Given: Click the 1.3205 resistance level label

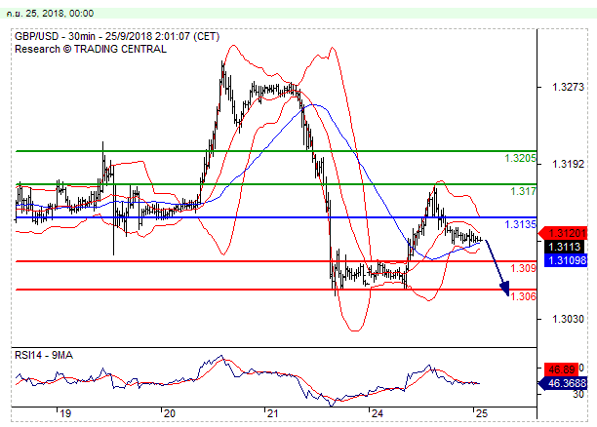Looking at the screenshot, I should click(x=520, y=158).
